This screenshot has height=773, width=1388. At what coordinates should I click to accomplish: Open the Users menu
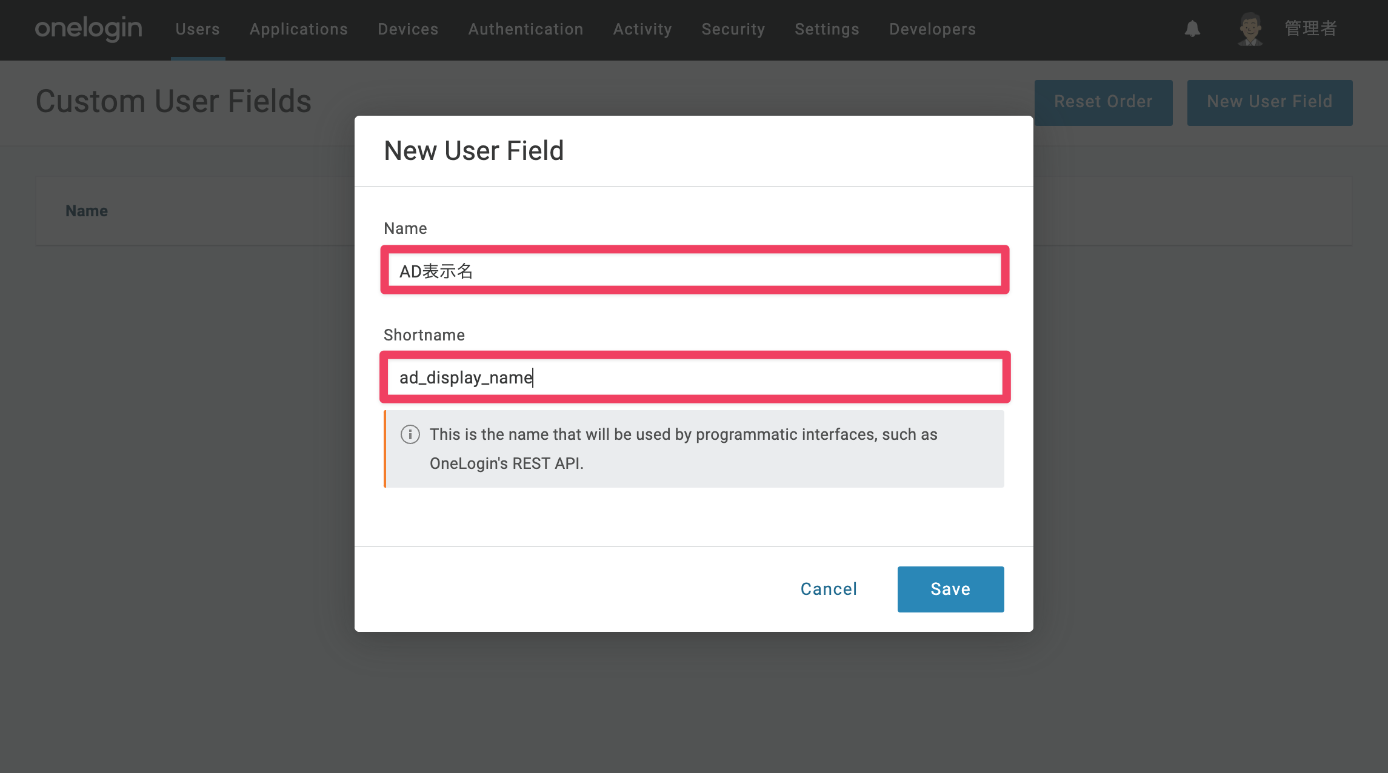click(198, 29)
